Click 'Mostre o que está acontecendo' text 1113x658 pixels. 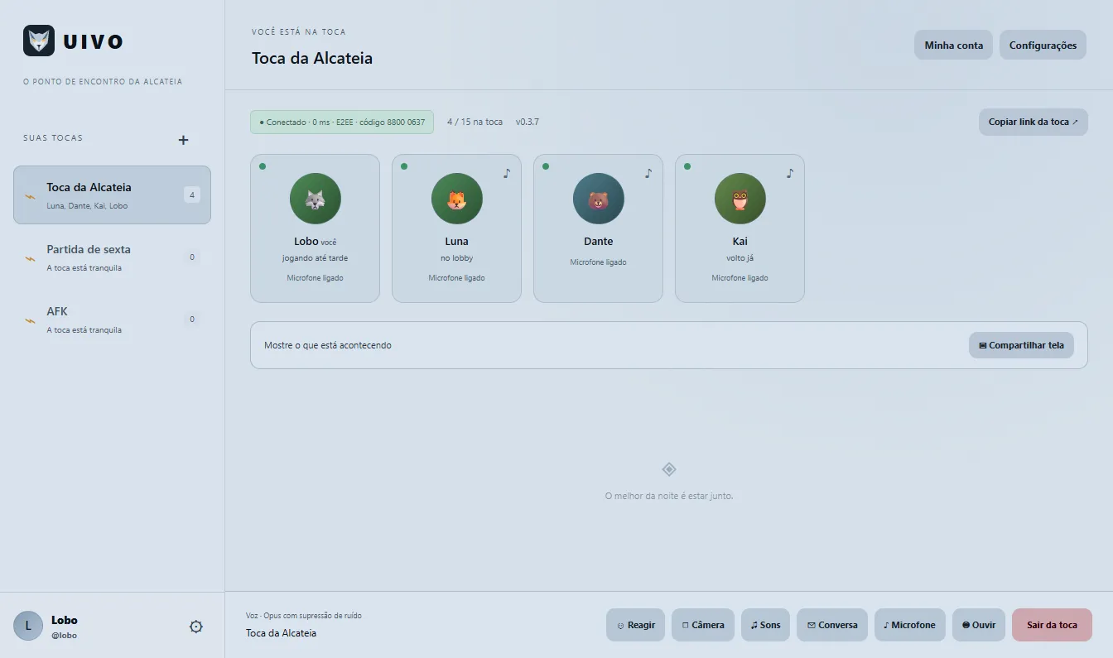[328, 345]
